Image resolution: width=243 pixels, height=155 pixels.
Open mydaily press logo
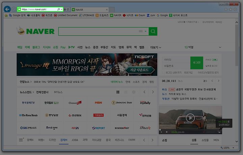point(145,103)
